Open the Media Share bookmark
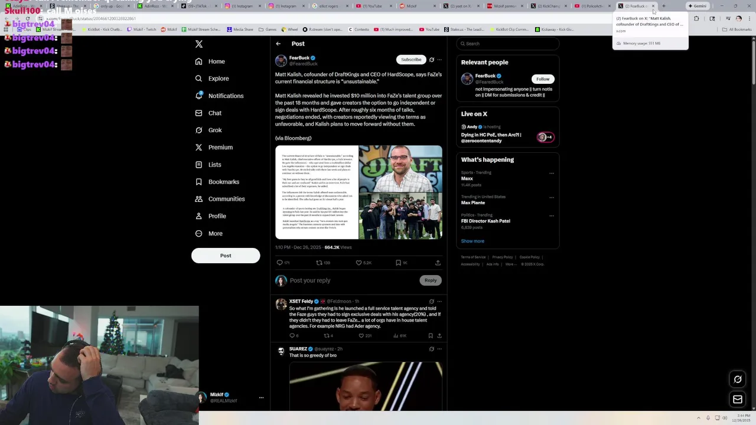 tap(240, 30)
